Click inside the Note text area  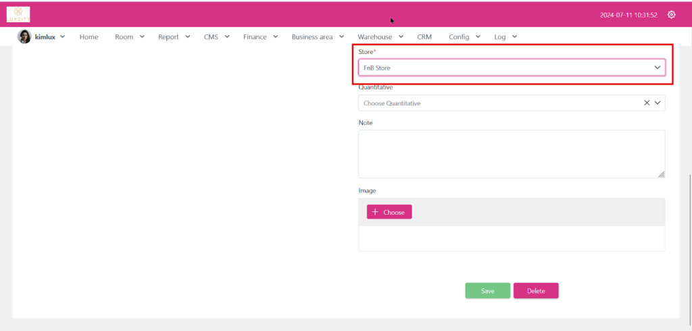tap(511, 153)
